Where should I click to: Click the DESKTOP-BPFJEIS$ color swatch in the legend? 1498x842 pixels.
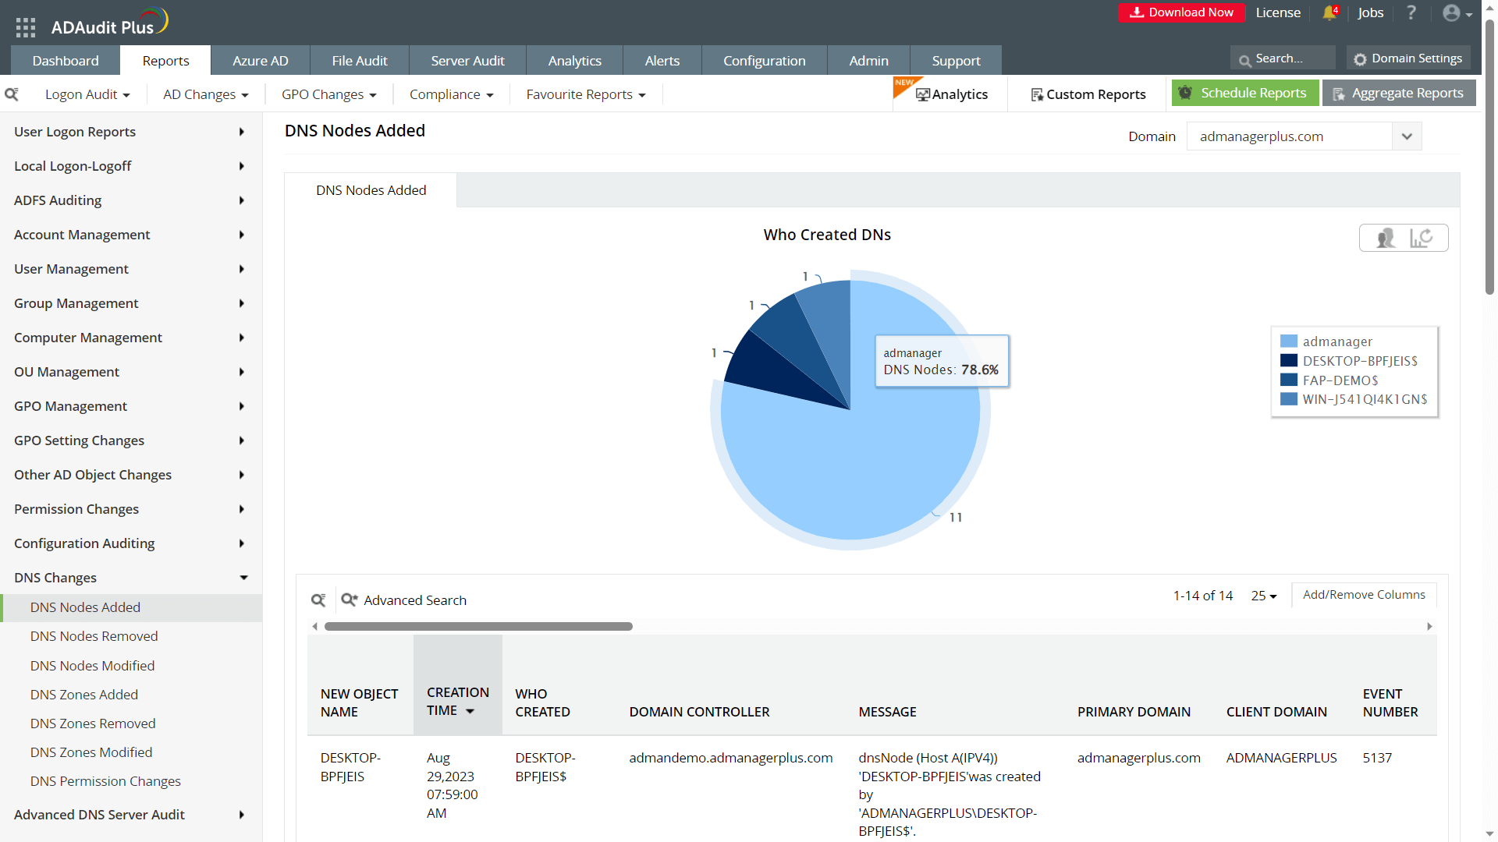tap(1289, 361)
